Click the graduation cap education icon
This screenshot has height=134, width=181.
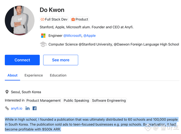click(x=43, y=44)
